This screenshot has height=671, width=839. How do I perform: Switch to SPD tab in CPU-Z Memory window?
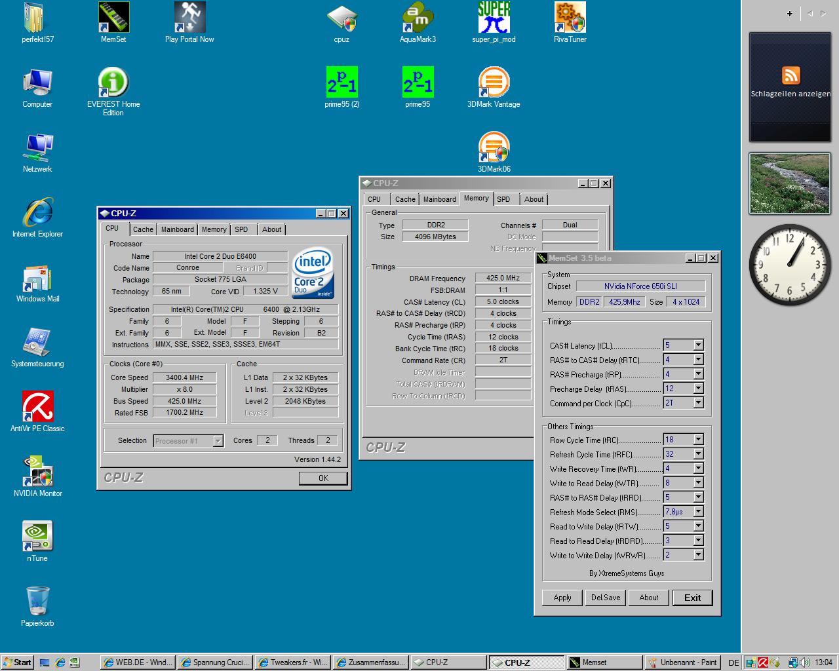coord(503,199)
